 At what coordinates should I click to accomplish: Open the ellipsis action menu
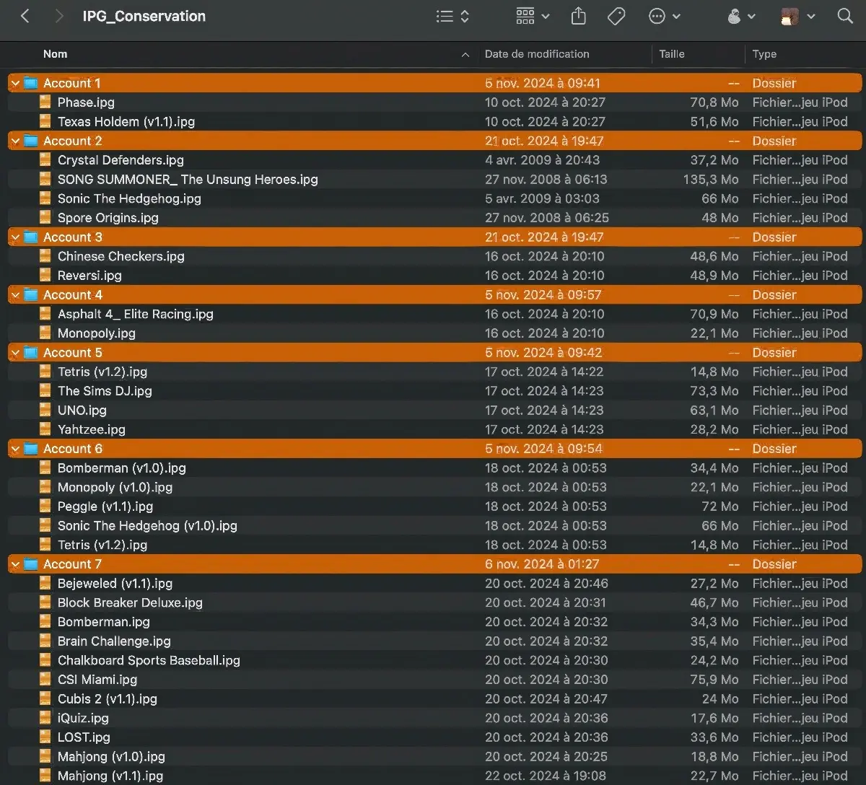[664, 16]
